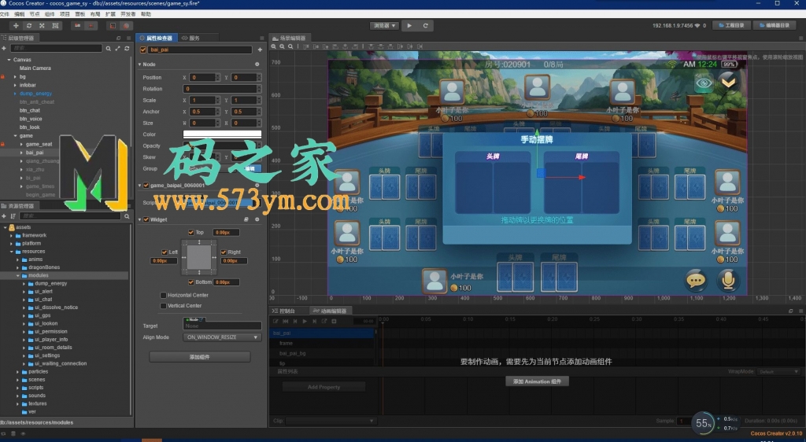Click the Add Property button
Image resolution: width=806 pixels, height=442 pixels.
pyautogui.click(x=324, y=387)
